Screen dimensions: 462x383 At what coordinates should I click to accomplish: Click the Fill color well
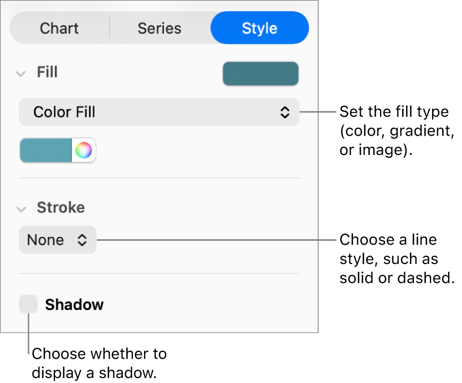coord(260,73)
